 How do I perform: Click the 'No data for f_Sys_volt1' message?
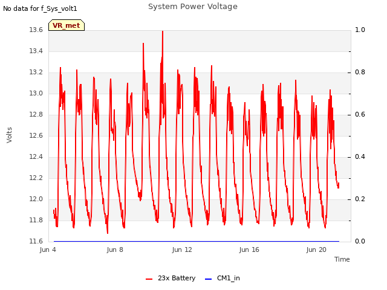point(40,8)
